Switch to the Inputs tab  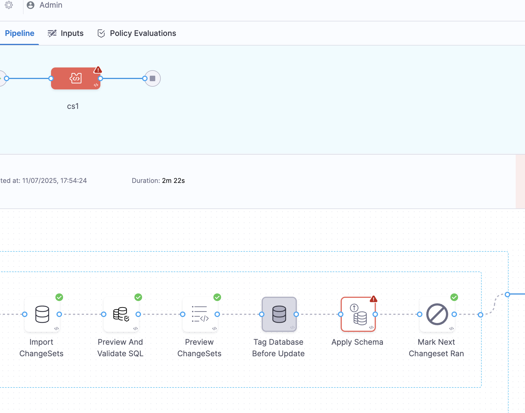(x=66, y=33)
